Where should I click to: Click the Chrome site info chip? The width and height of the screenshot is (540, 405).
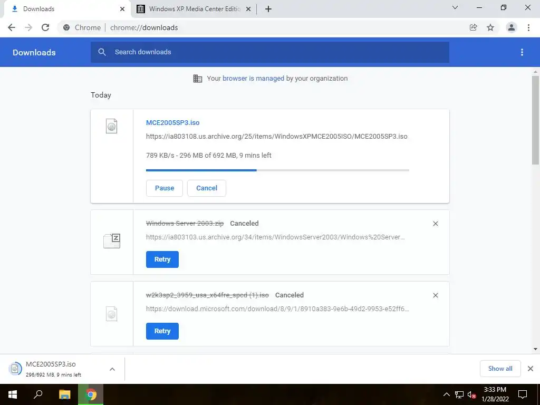83,27
